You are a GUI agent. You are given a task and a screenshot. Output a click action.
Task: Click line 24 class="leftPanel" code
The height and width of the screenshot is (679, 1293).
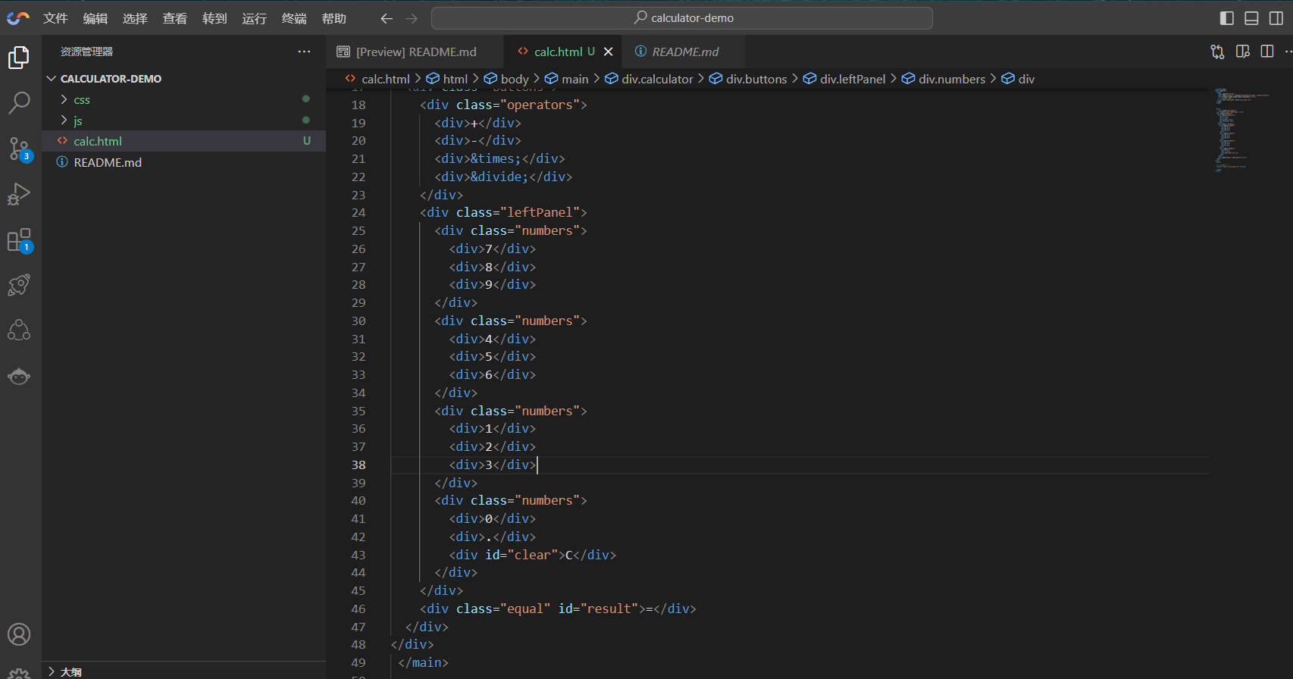[x=518, y=212]
